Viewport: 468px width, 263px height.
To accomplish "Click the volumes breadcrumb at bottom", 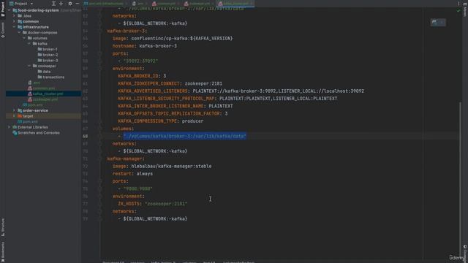I will coord(189,262).
